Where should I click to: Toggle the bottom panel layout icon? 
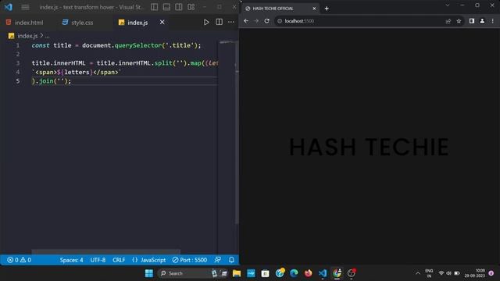pyautogui.click(x=166, y=7)
